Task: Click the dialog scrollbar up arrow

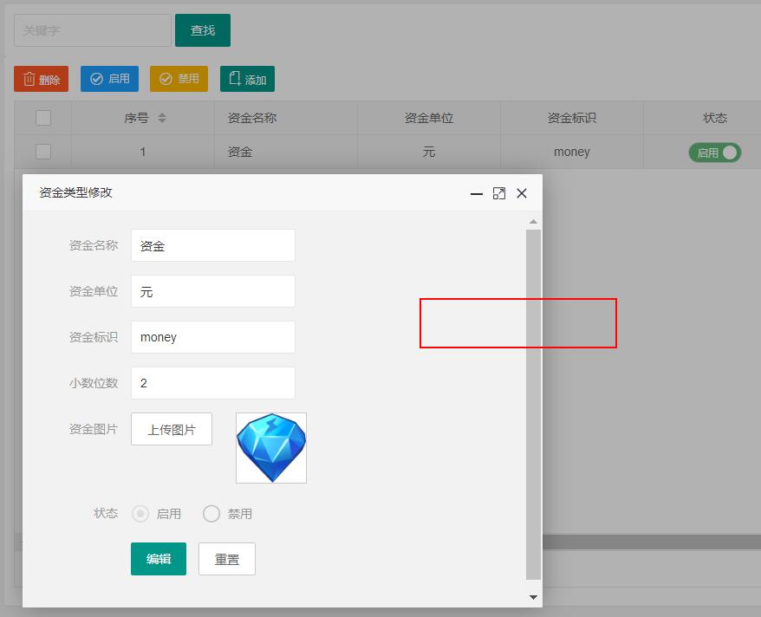Action: tap(533, 221)
